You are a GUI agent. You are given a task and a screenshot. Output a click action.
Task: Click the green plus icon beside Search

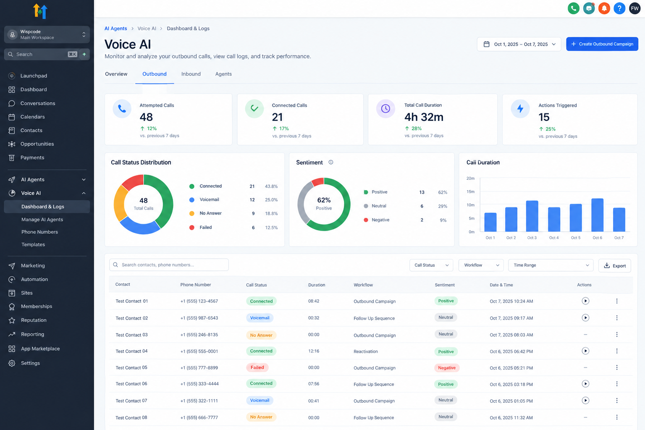point(84,54)
